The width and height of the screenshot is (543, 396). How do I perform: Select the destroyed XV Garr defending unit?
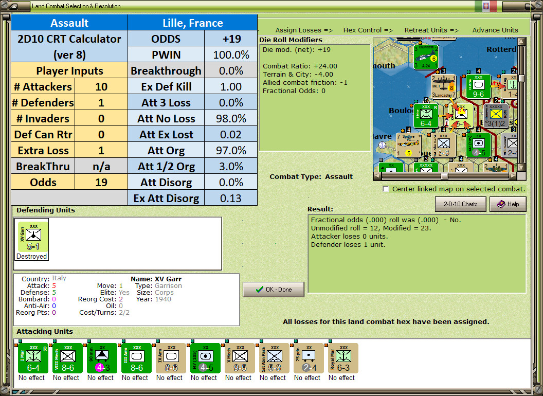click(33, 237)
